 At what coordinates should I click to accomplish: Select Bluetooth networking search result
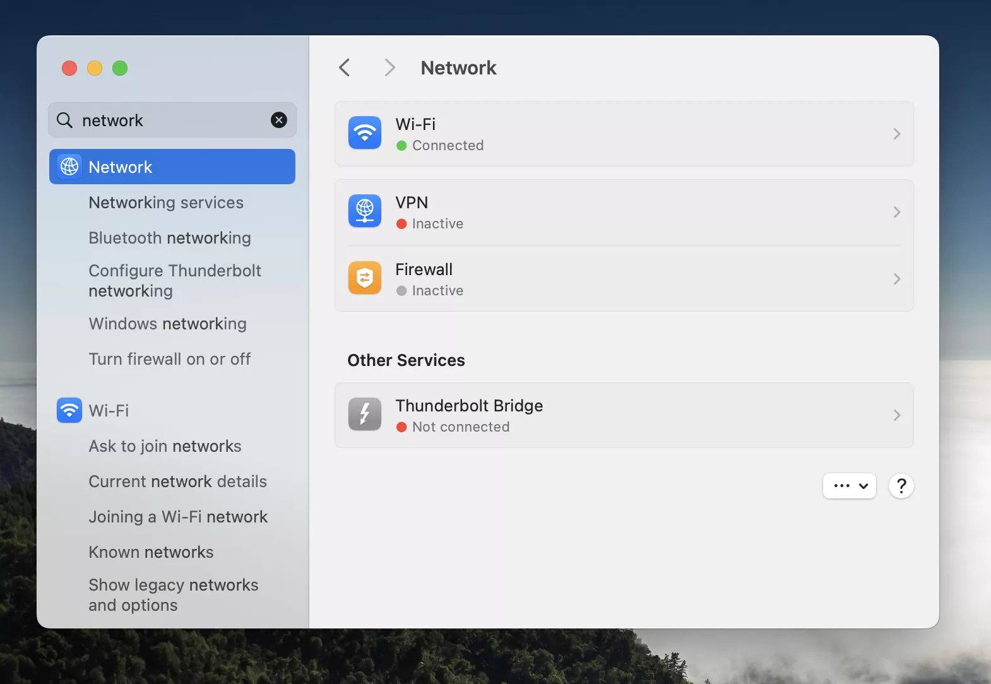coord(170,238)
